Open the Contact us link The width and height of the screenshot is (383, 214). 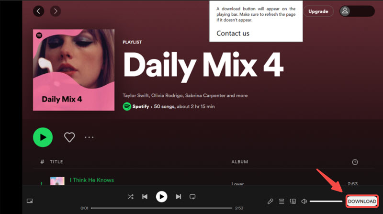[x=233, y=33]
